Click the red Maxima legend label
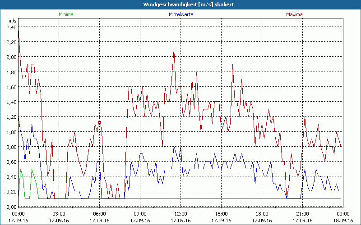This screenshot has height=225, width=361. (x=294, y=14)
